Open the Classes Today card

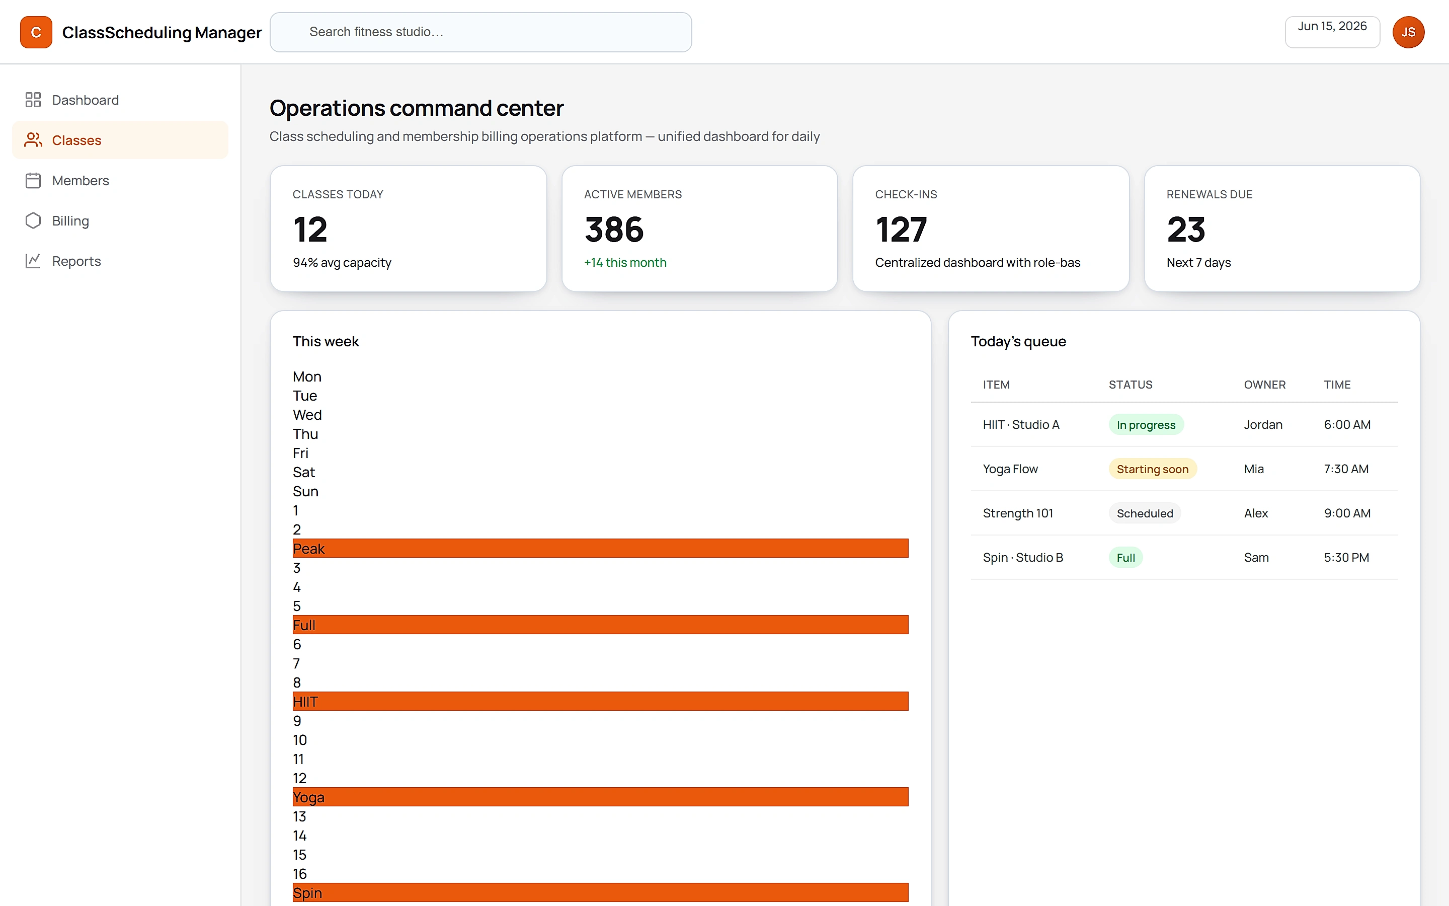point(409,229)
